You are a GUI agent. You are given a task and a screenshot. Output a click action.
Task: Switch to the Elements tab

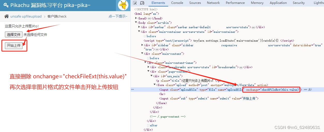tap(158, 3)
